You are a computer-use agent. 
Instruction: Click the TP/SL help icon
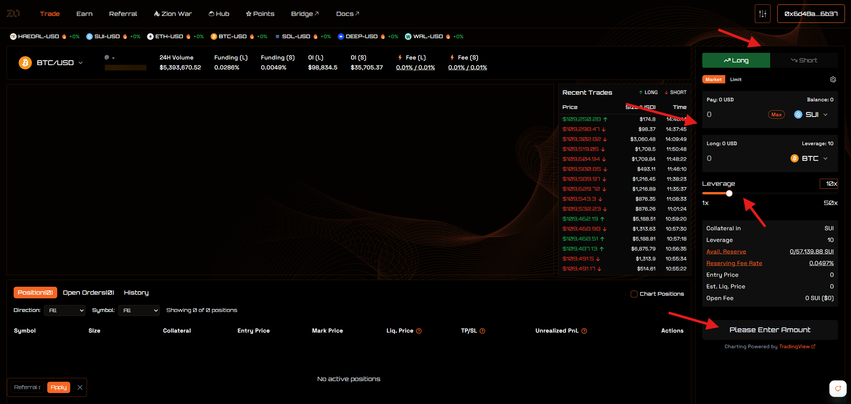pyautogui.click(x=482, y=331)
